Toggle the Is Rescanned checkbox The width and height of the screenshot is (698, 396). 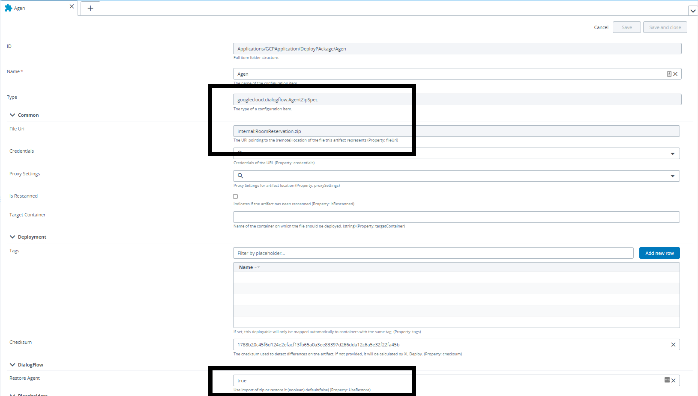click(236, 197)
